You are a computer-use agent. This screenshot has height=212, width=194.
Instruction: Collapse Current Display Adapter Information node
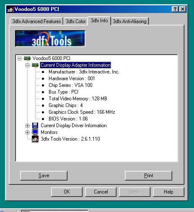[x=27, y=65]
